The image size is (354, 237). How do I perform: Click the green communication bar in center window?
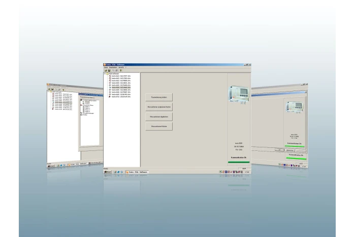point(239,162)
